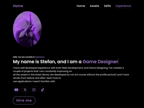
Task: Open the YouTube social icon
Action: pos(16,90)
